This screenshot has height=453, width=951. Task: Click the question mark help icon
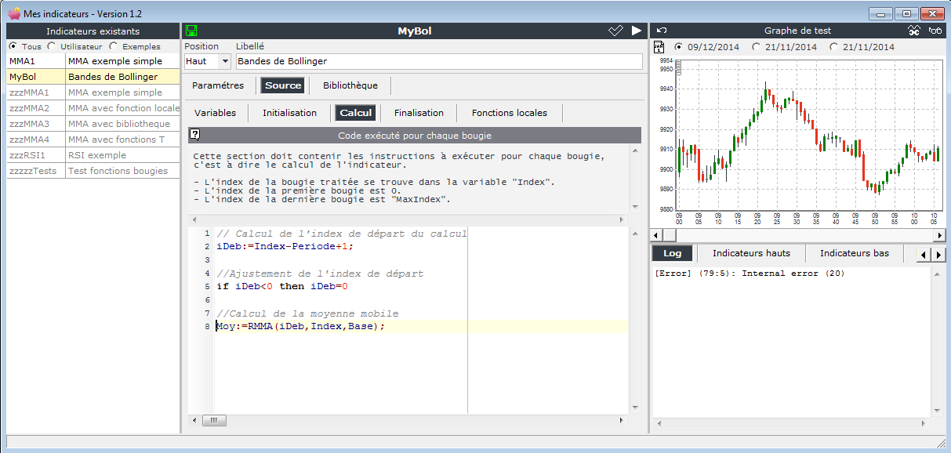click(x=194, y=135)
